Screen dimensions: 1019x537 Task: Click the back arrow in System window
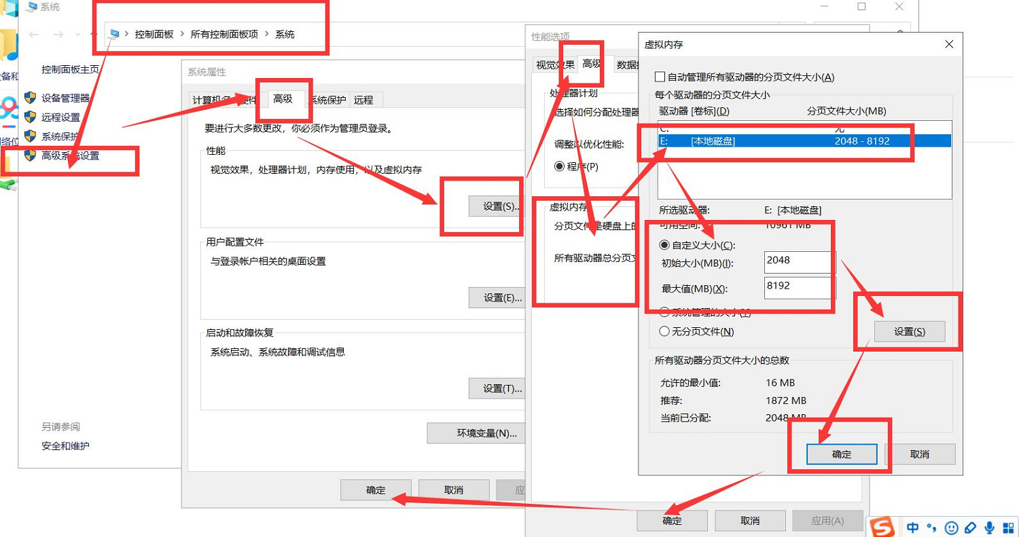click(x=33, y=34)
